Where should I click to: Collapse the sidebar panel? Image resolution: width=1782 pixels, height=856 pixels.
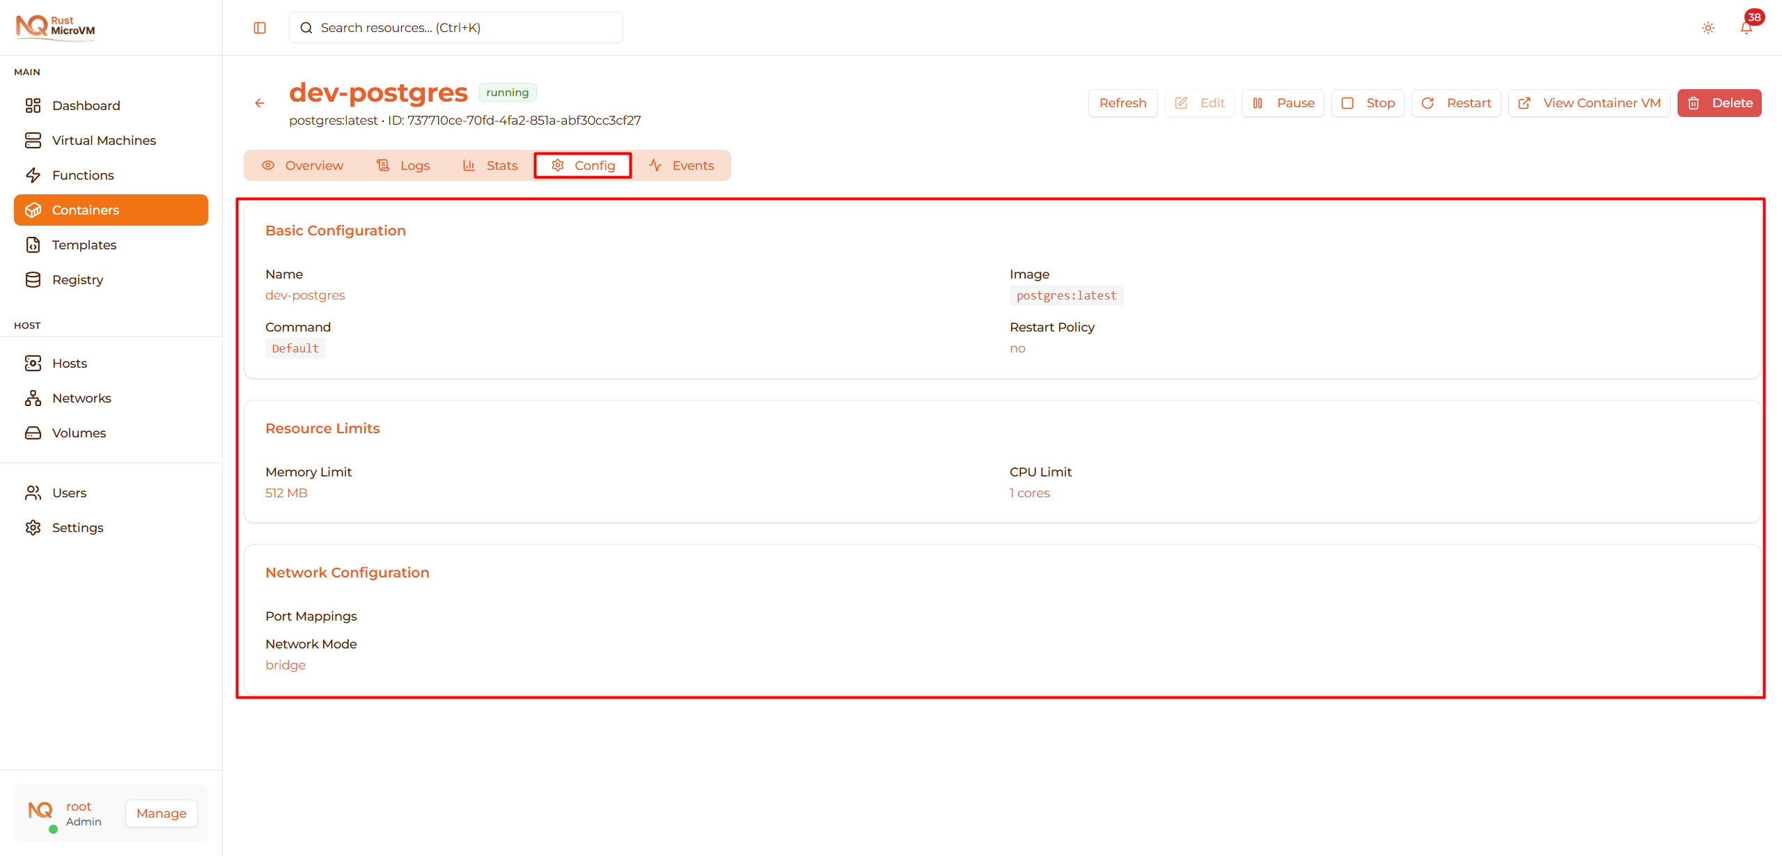pyautogui.click(x=259, y=27)
